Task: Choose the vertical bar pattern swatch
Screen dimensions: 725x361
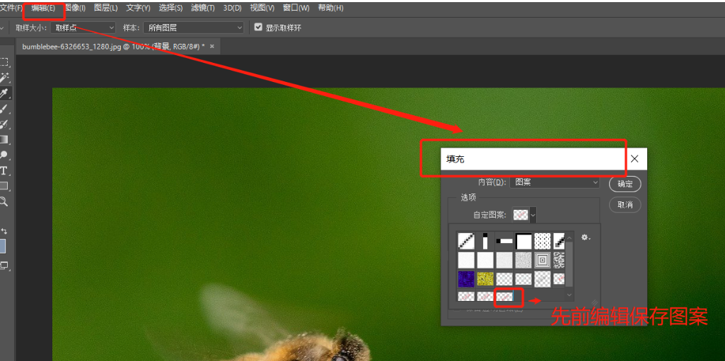Action: point(485,241)
